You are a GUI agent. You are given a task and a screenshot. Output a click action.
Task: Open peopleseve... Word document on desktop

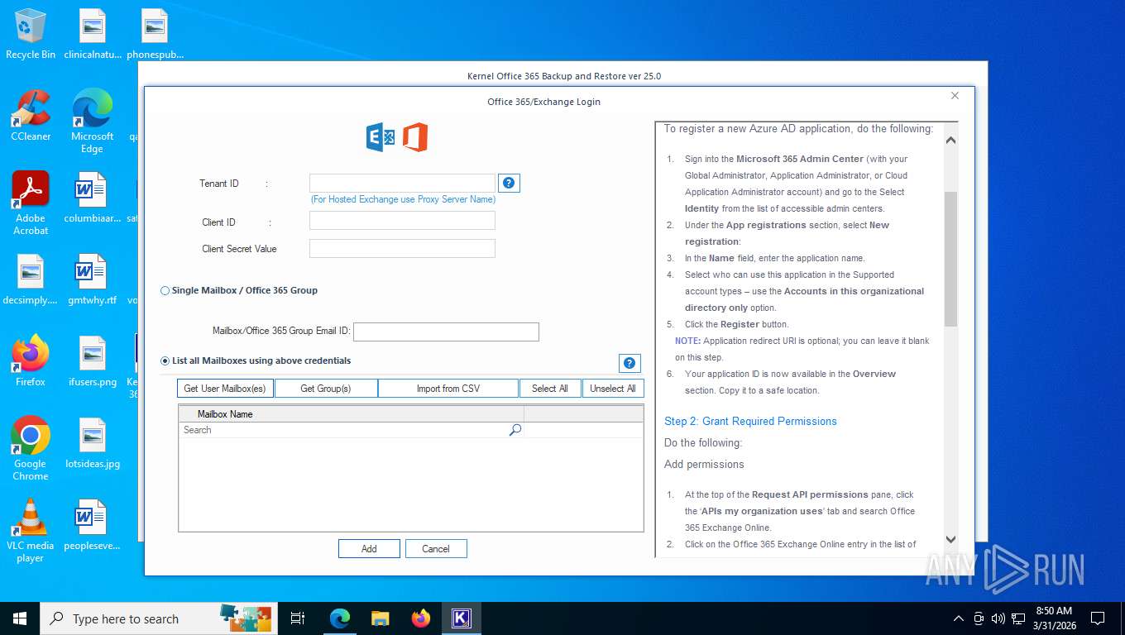tap(92, 525)
